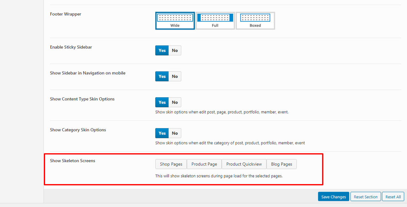The image size is (407, 207).
Task: Disable Sticky Sidebar with No
Action: pyautogui.click(x=175, y=51)
